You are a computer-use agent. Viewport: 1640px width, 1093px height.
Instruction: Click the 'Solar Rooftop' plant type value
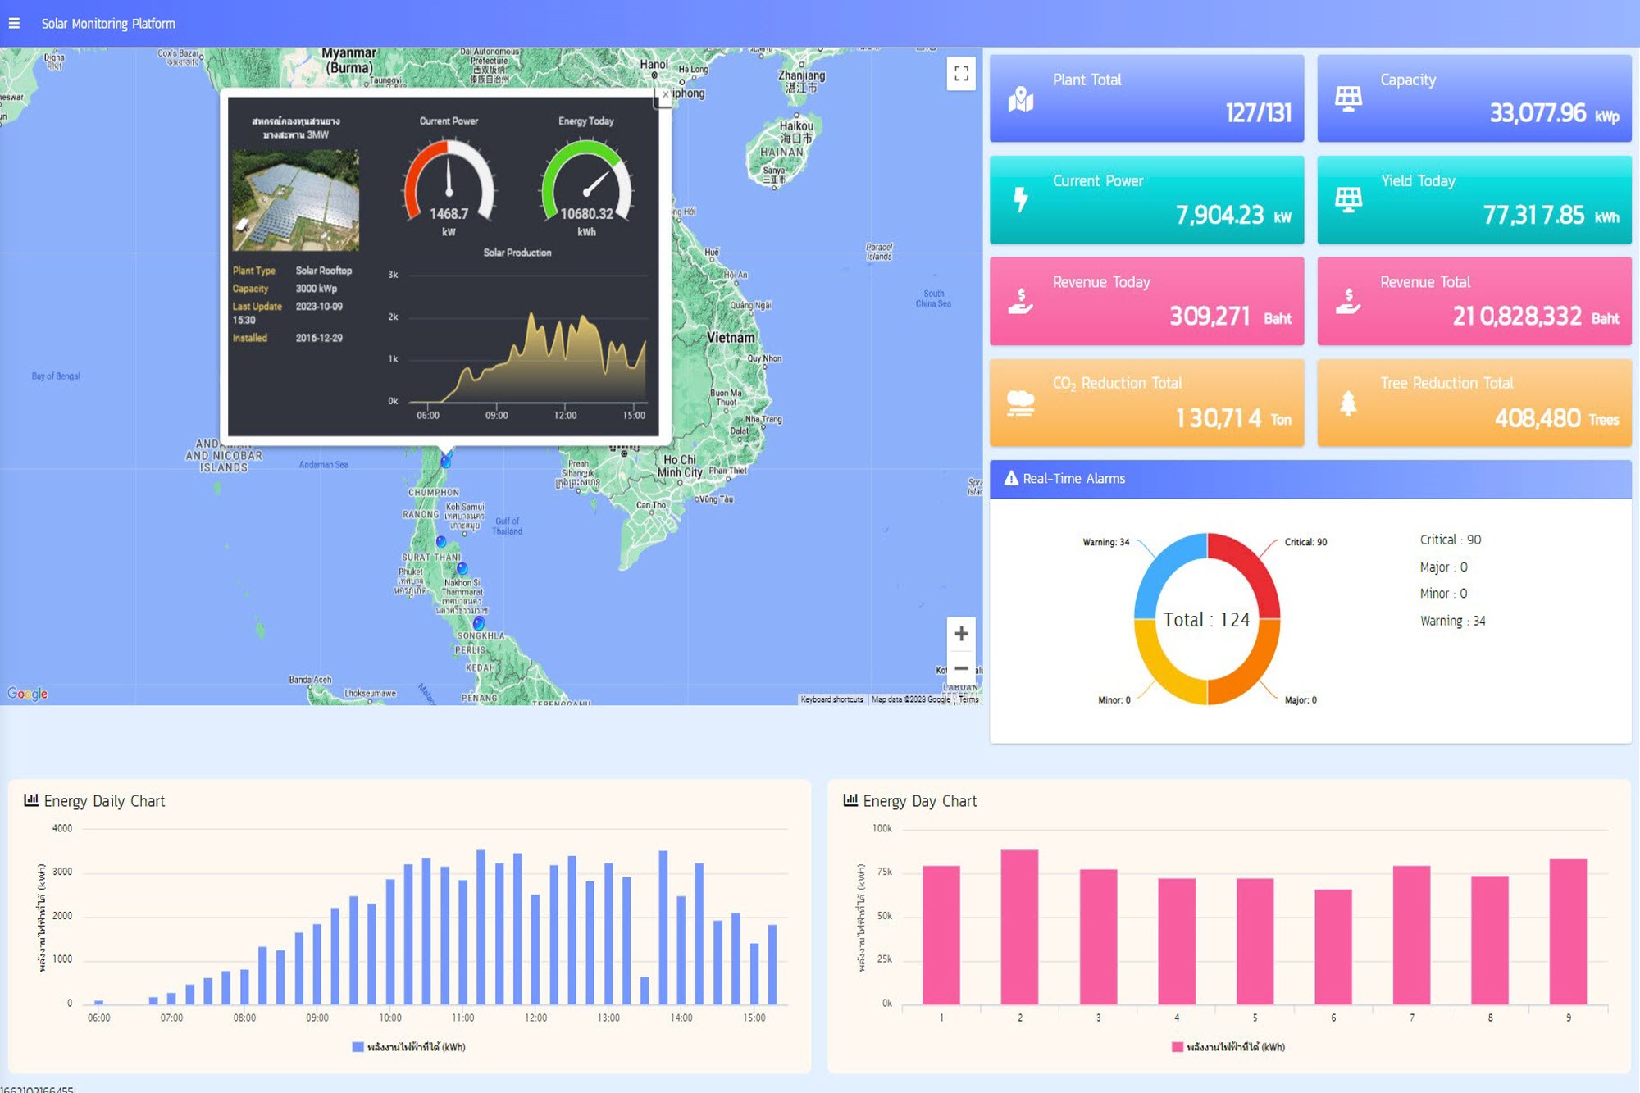pos(324,271)
